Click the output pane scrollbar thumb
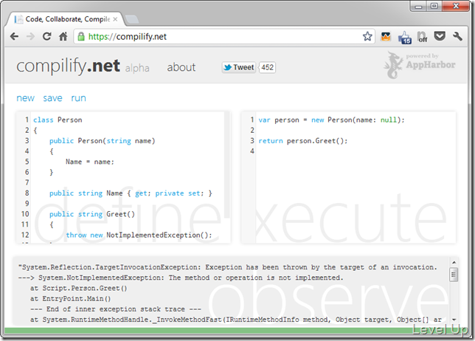 pos(454,275)
